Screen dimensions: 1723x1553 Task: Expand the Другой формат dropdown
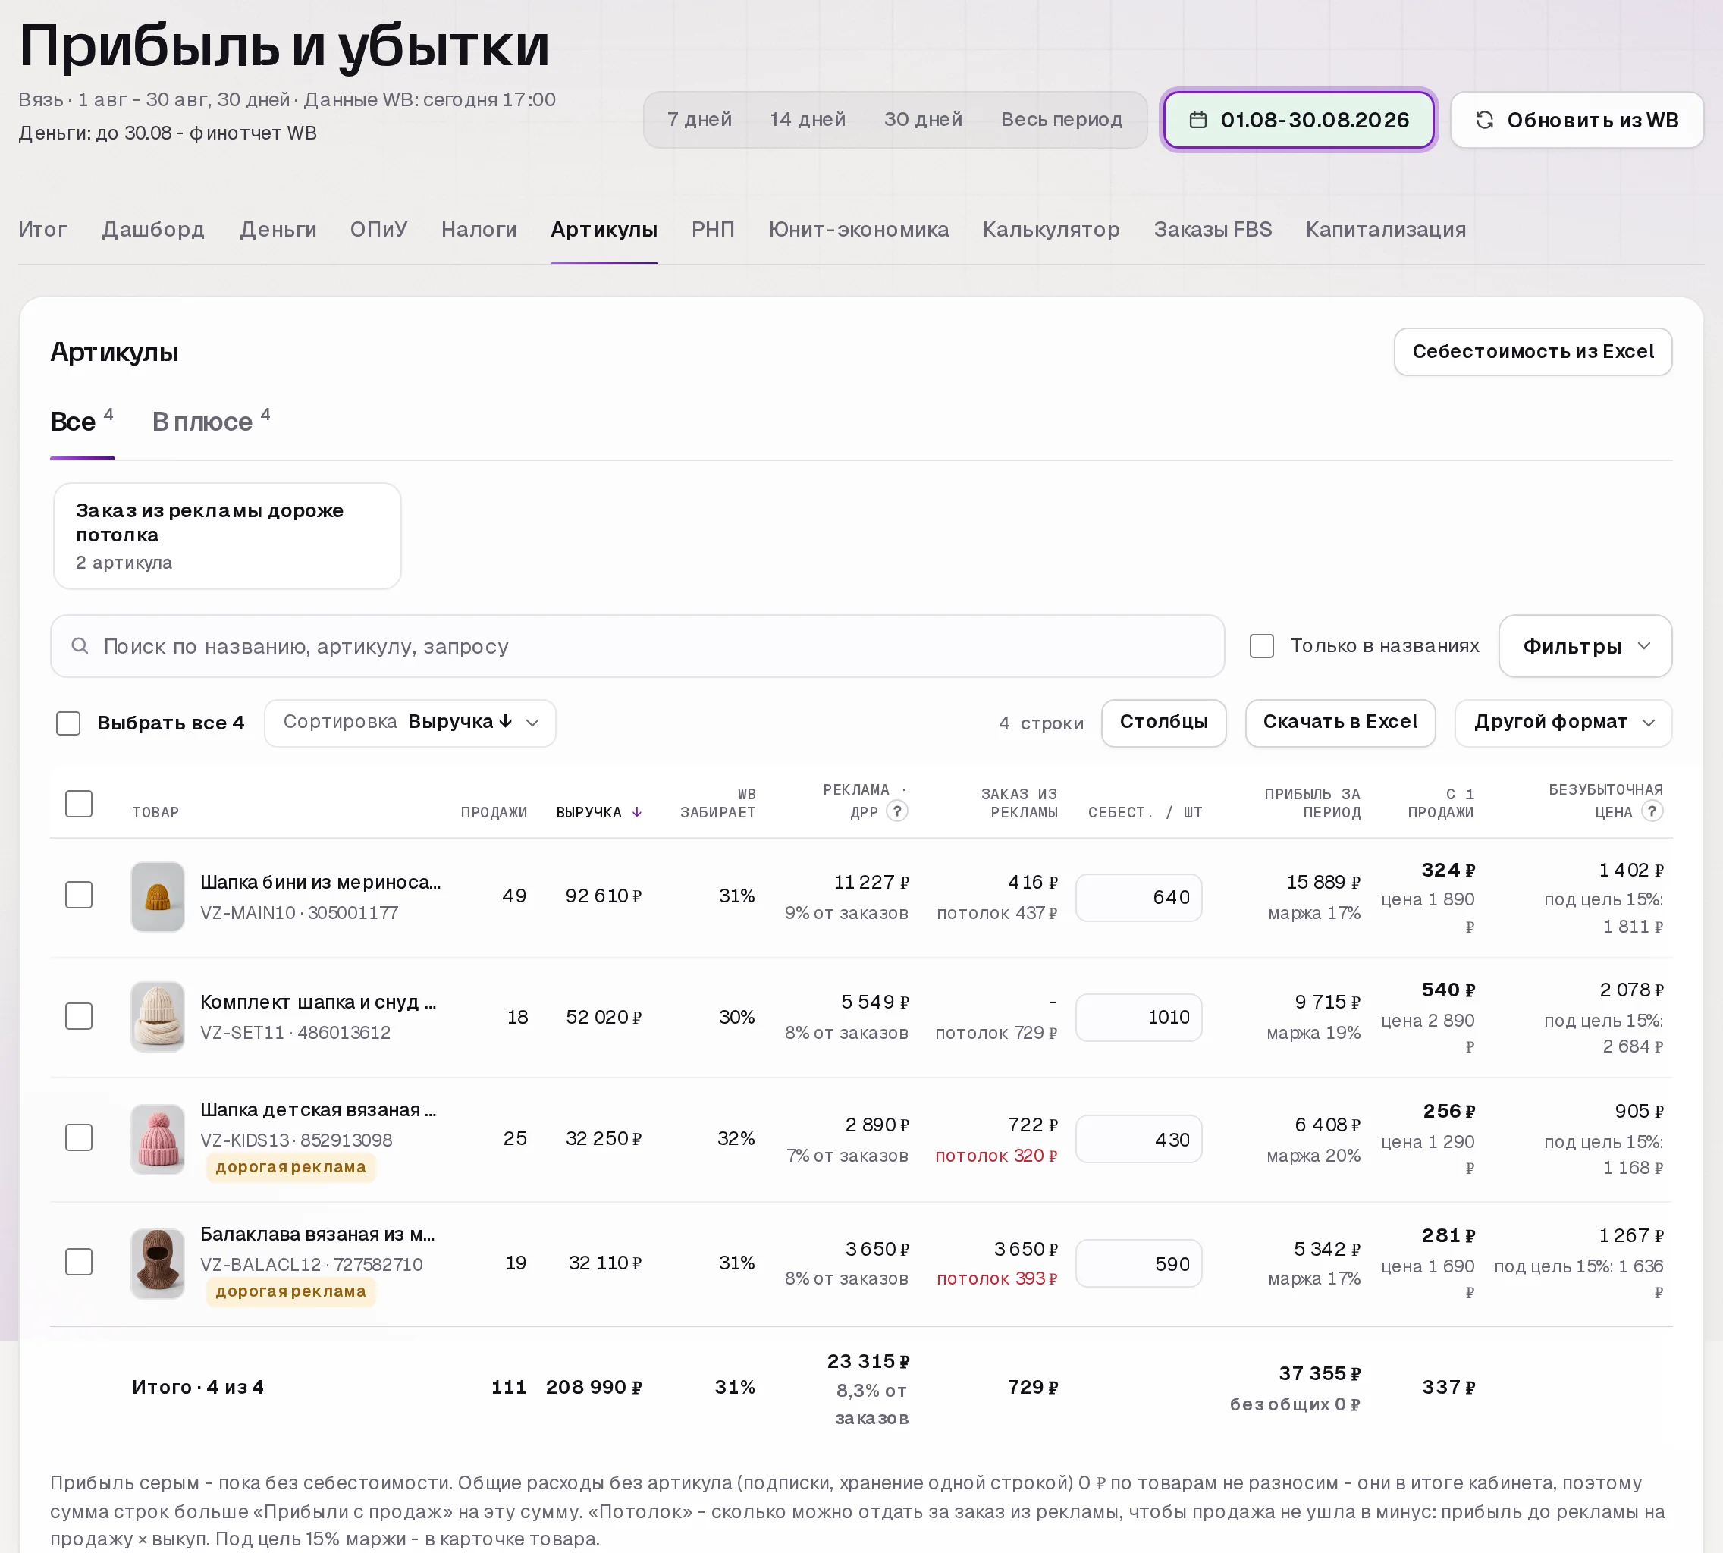(x=1562, y=723)
